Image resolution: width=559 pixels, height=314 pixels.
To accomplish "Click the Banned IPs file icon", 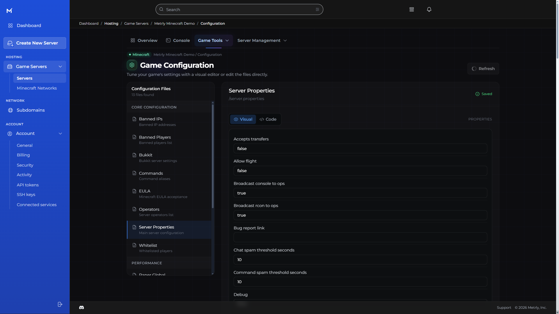I will click(134, 119).
